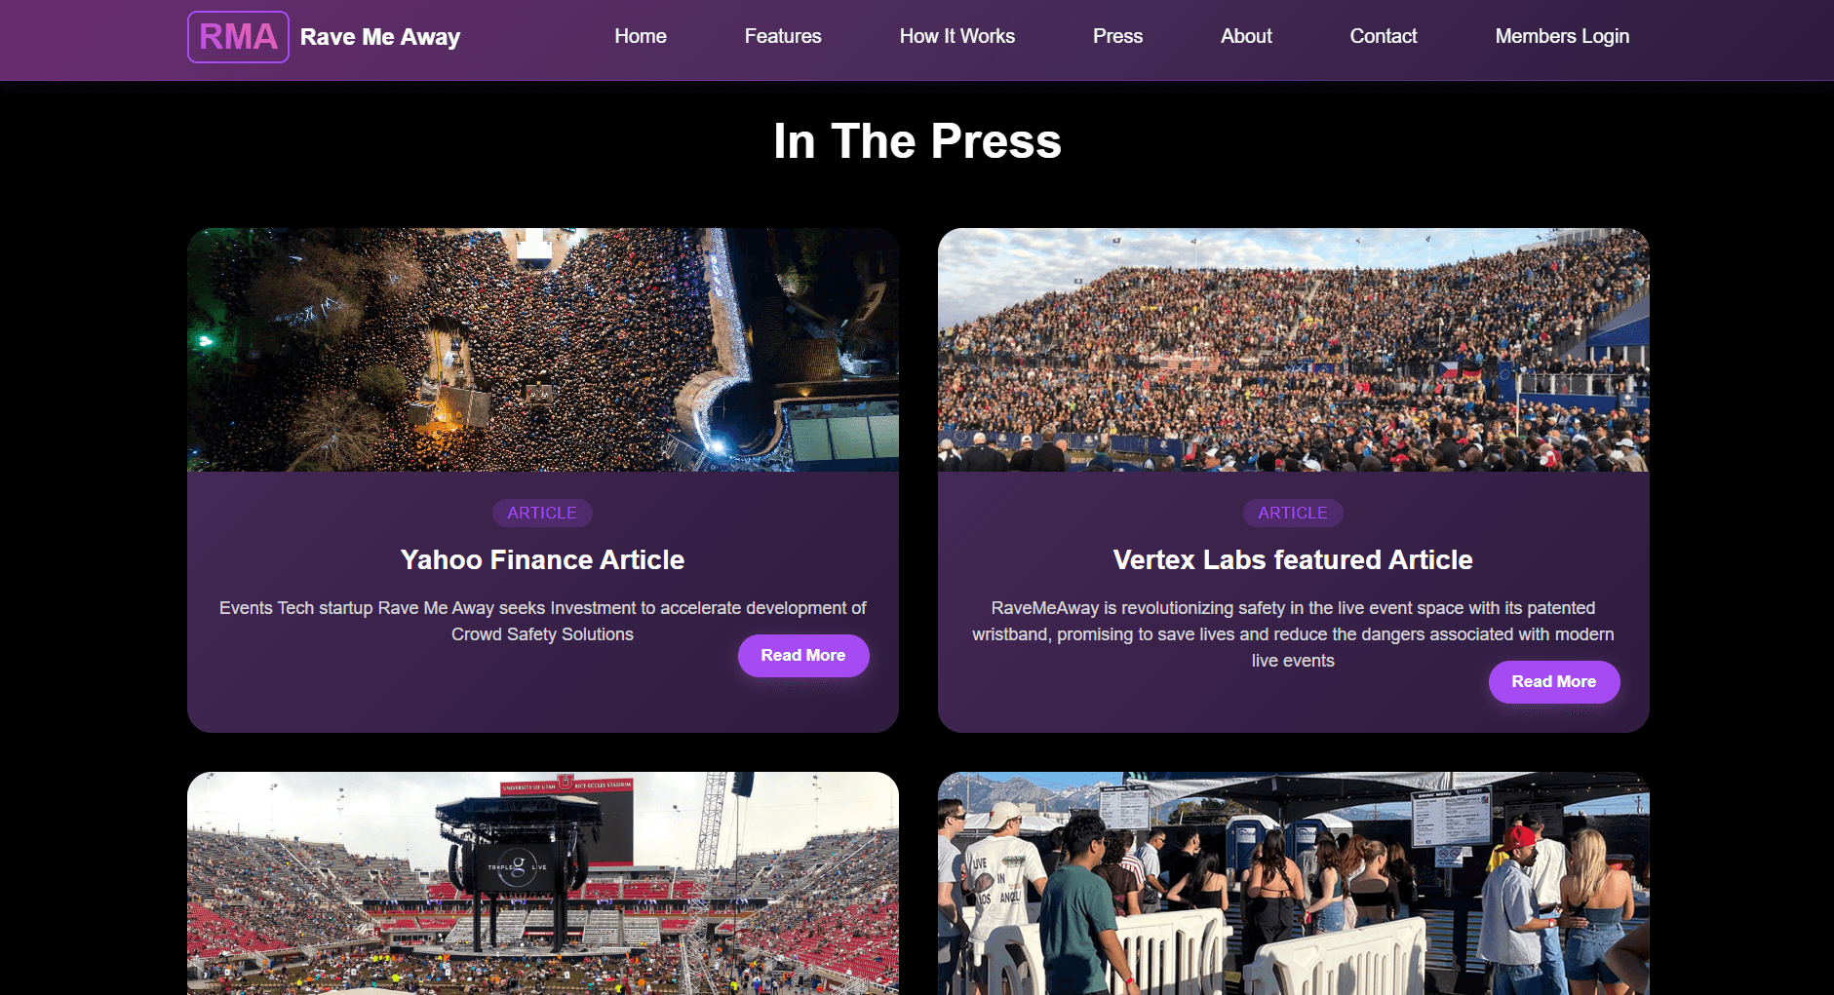1834x995 pixels.
Task: Click Members Login in header
Action: click(1562, 36)
